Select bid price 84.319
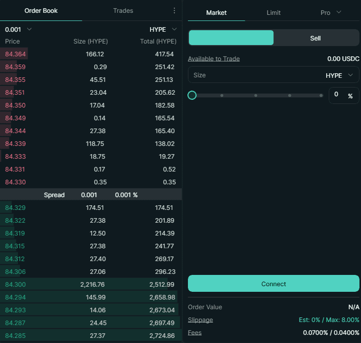Screen dimensions: 361x343 point(15,233)
